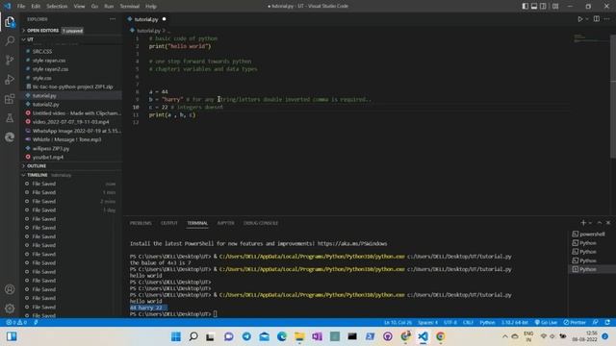Toggle bottom panel layout icon
This screenshot has height=346, width=616.
click(534, 7)
